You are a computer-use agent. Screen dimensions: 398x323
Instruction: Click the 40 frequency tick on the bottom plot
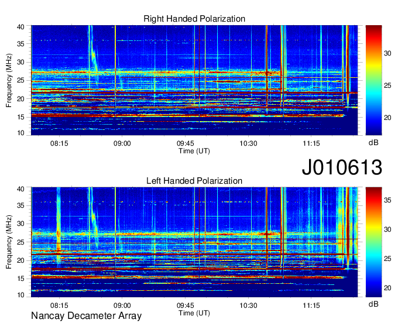20,189
